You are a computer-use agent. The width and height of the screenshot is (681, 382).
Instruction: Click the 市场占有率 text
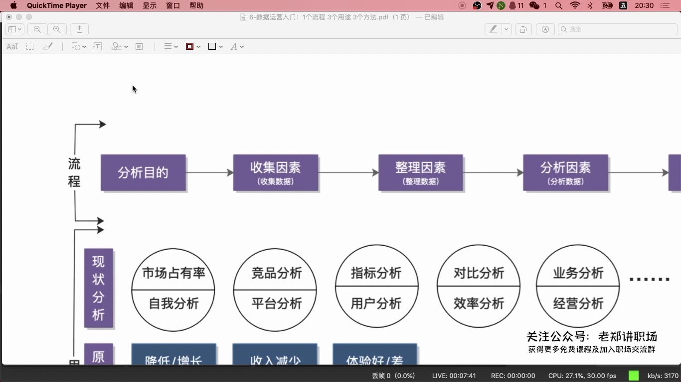(173, 273)
